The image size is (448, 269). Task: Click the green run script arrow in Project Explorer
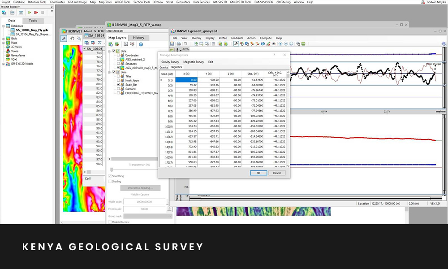point(30,13)
